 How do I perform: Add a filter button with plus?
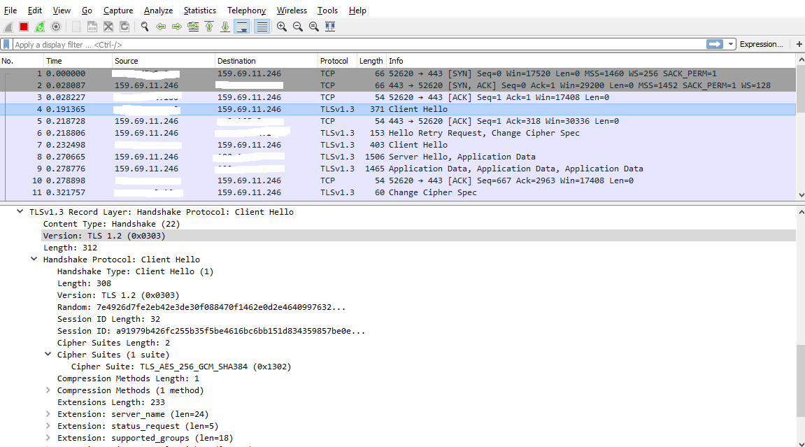(799, 44)
